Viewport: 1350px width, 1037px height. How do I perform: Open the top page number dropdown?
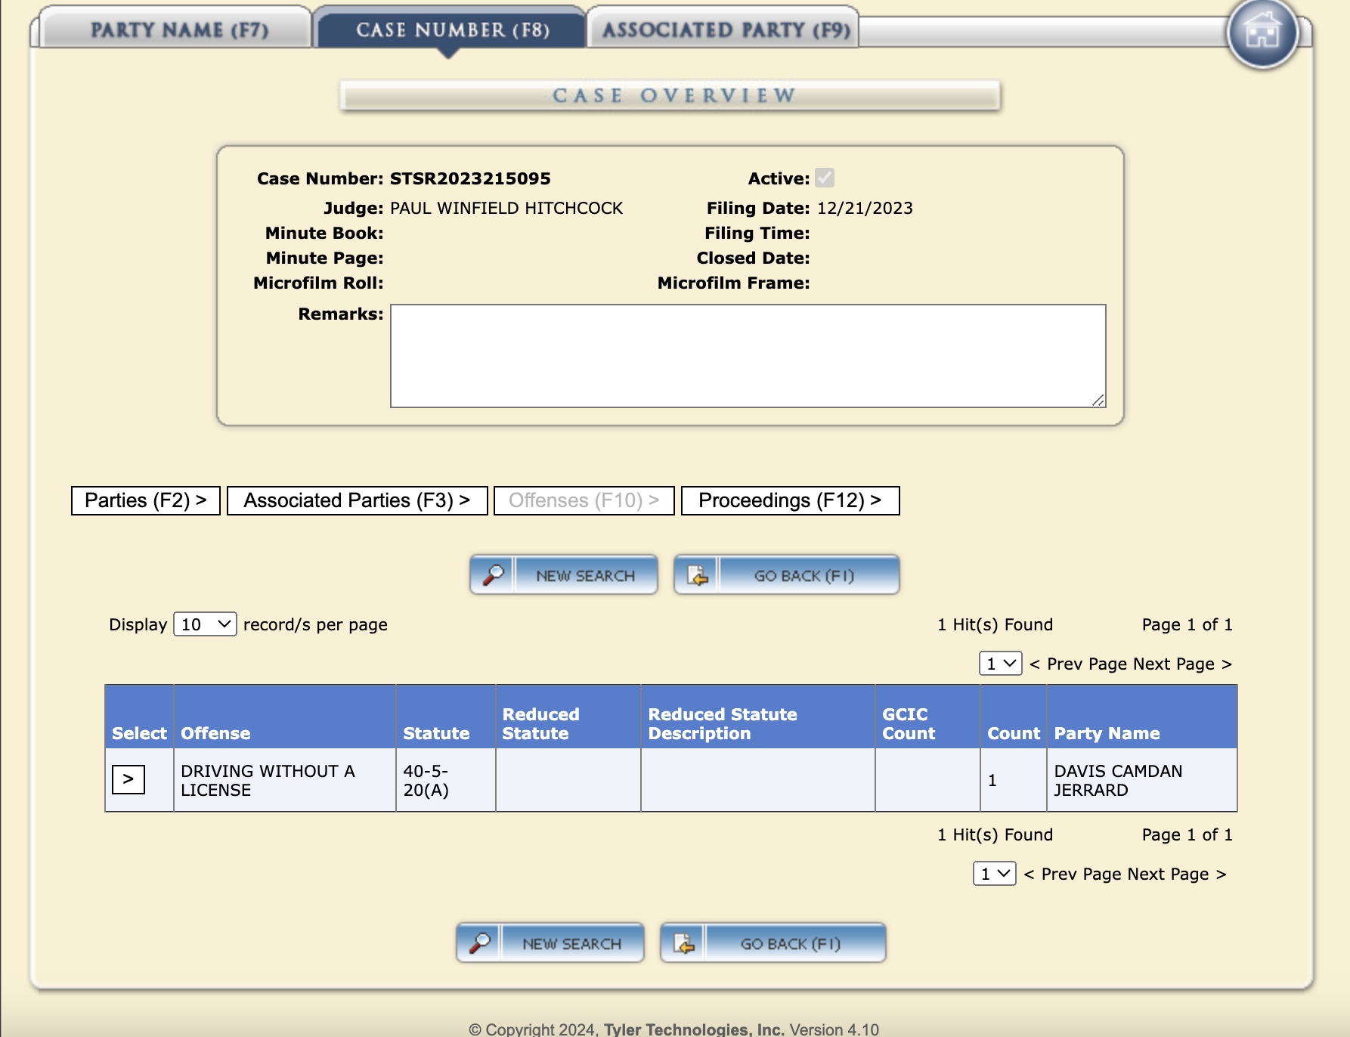(x=1000, y=664)
